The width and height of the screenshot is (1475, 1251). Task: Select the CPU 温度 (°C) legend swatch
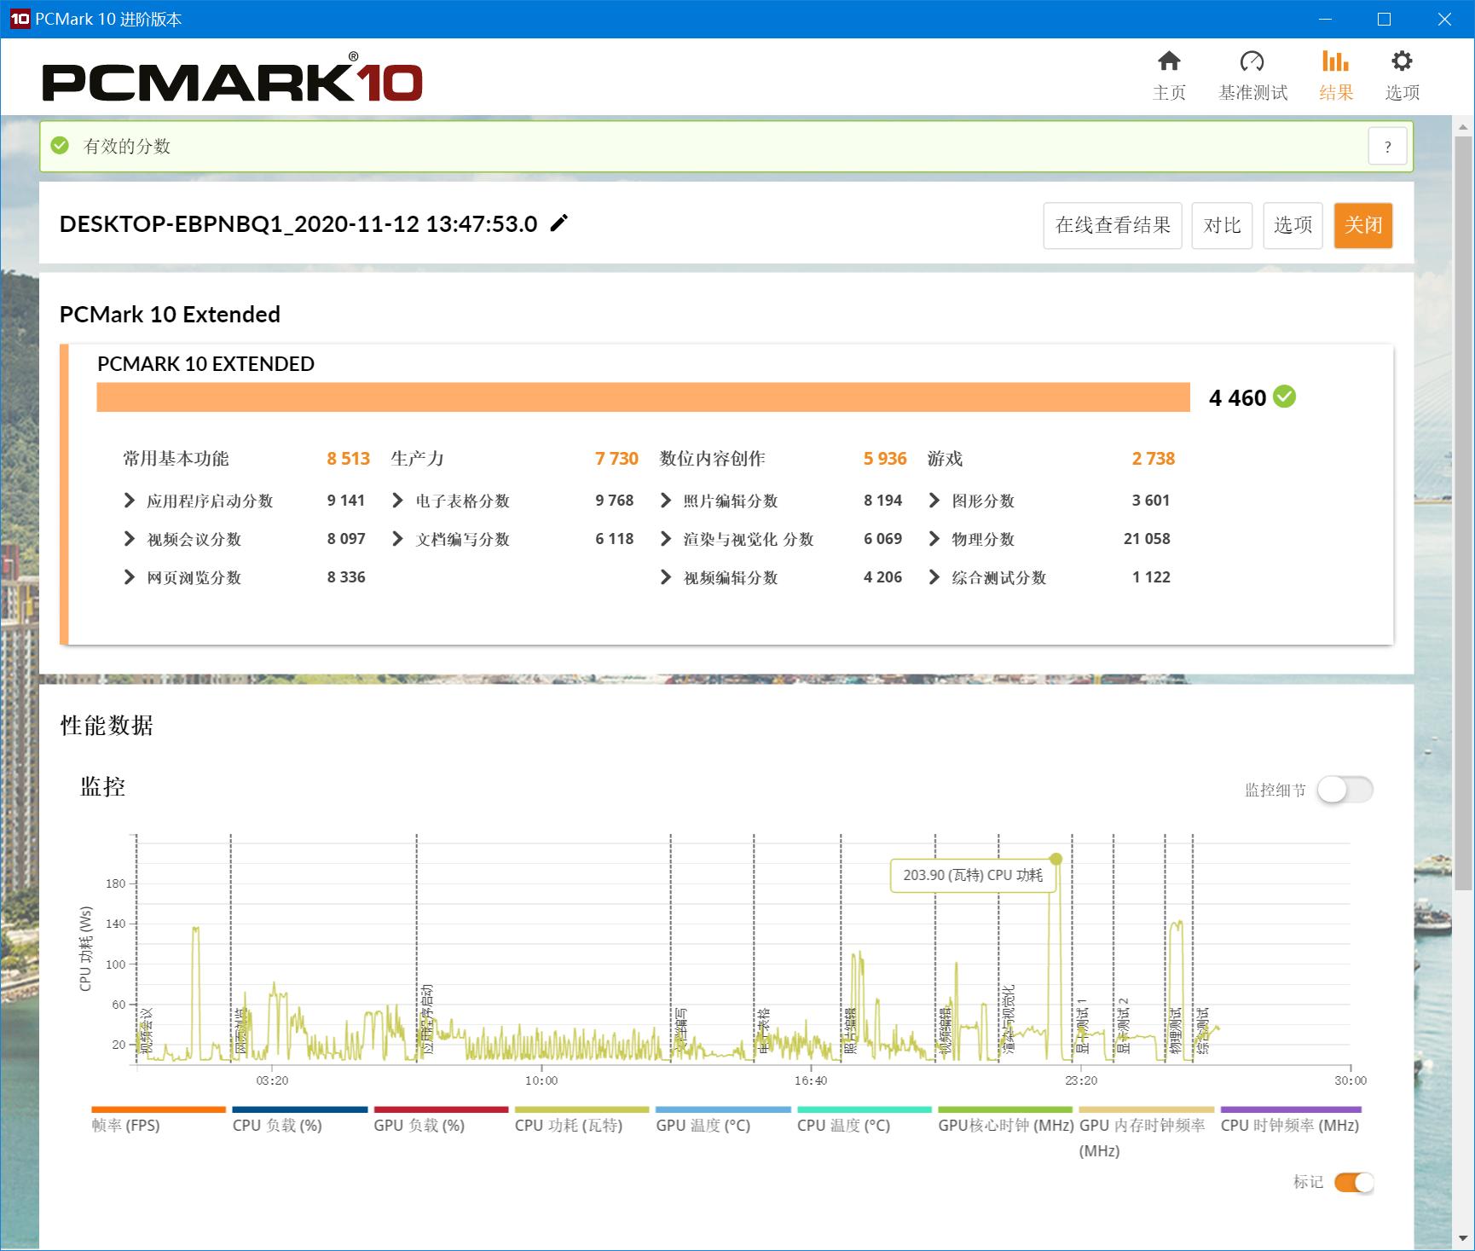click(865, 1109)
